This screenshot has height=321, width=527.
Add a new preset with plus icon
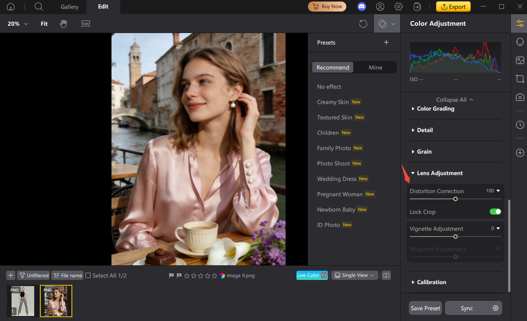386,43
